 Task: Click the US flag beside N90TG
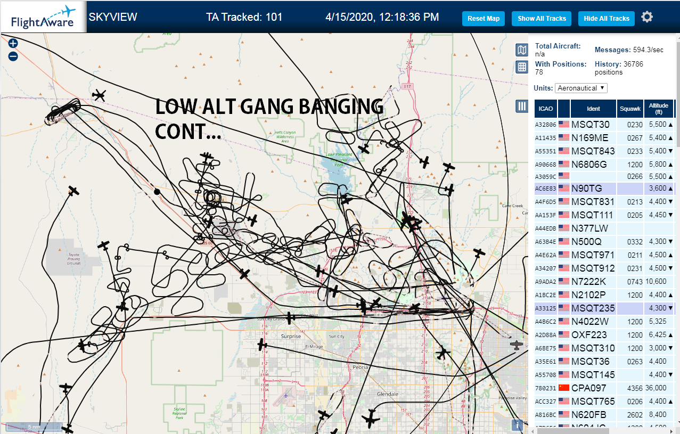pyautogui.click(x=563, y=188)
